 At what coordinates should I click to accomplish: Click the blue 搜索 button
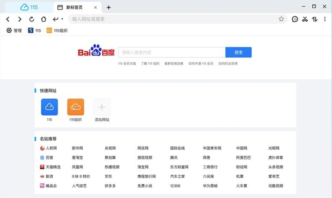(238, 52)
